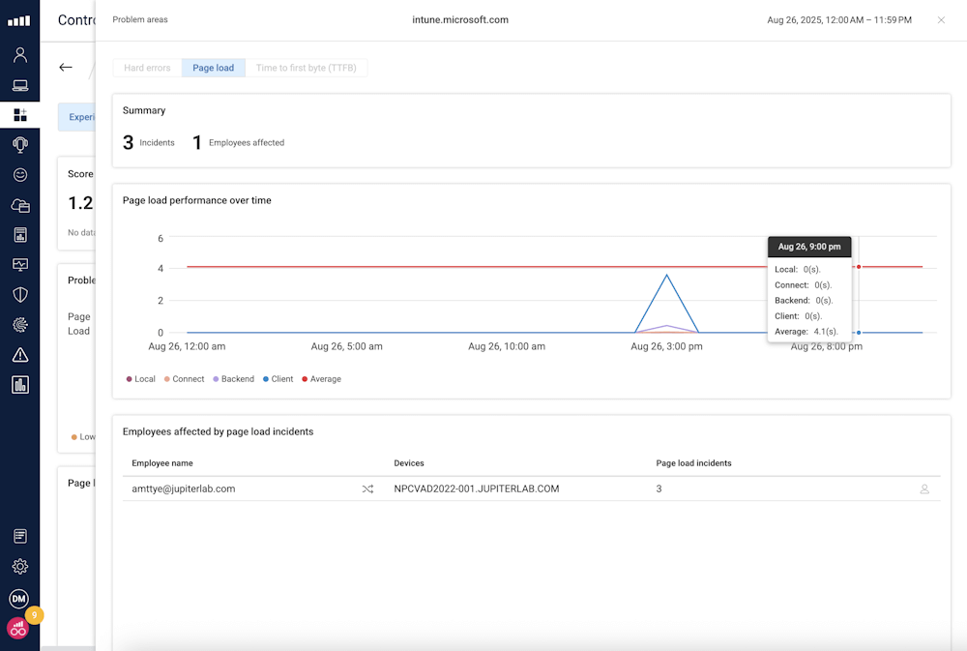The height and width of the screenshot is (651, 967).
Task: Open the settings gear in sidebar
Action: 19,567
